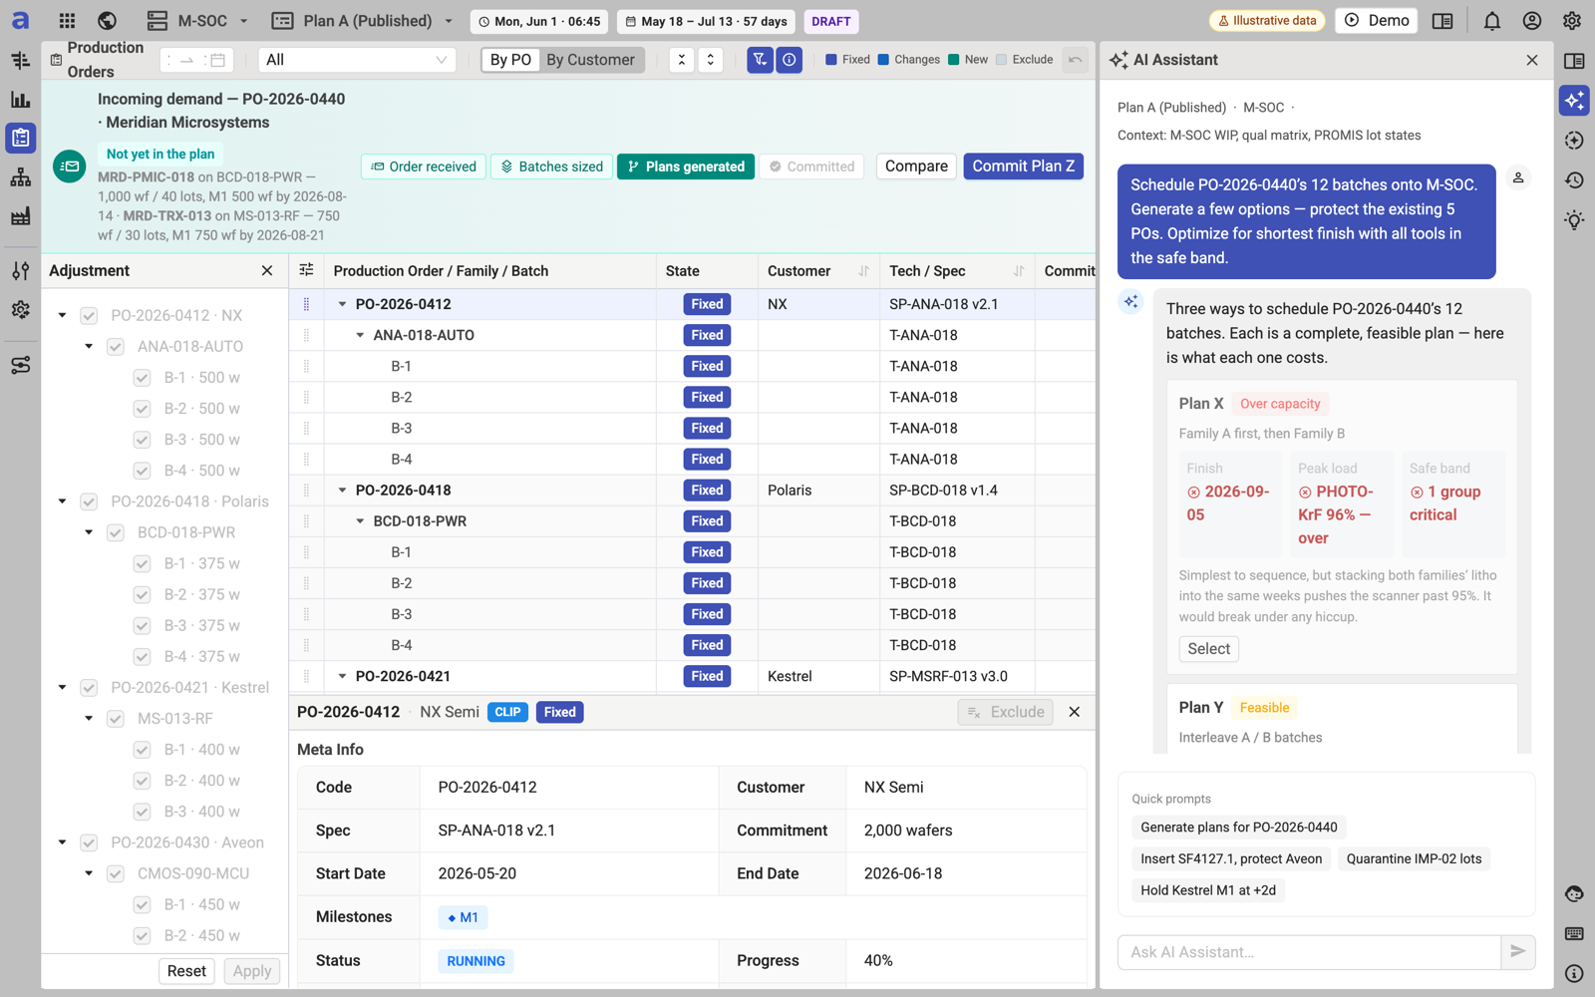This screenshot has width=1595, height=997.
Task: Toggle checkbox for B-4 · 375 w
Action: (x=142, y=656)
